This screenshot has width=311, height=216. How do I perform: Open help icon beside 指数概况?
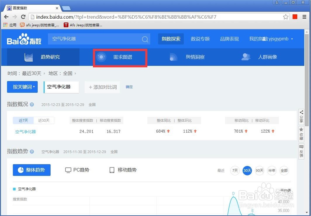point(32,105)
